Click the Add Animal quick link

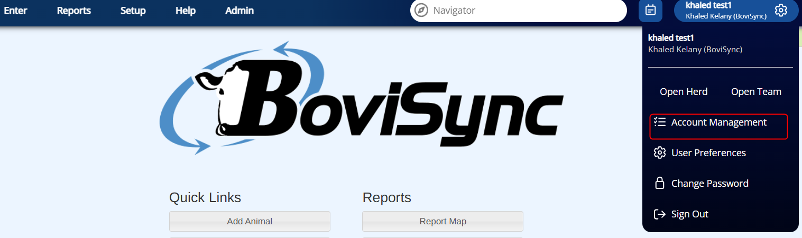pos(250,221)
